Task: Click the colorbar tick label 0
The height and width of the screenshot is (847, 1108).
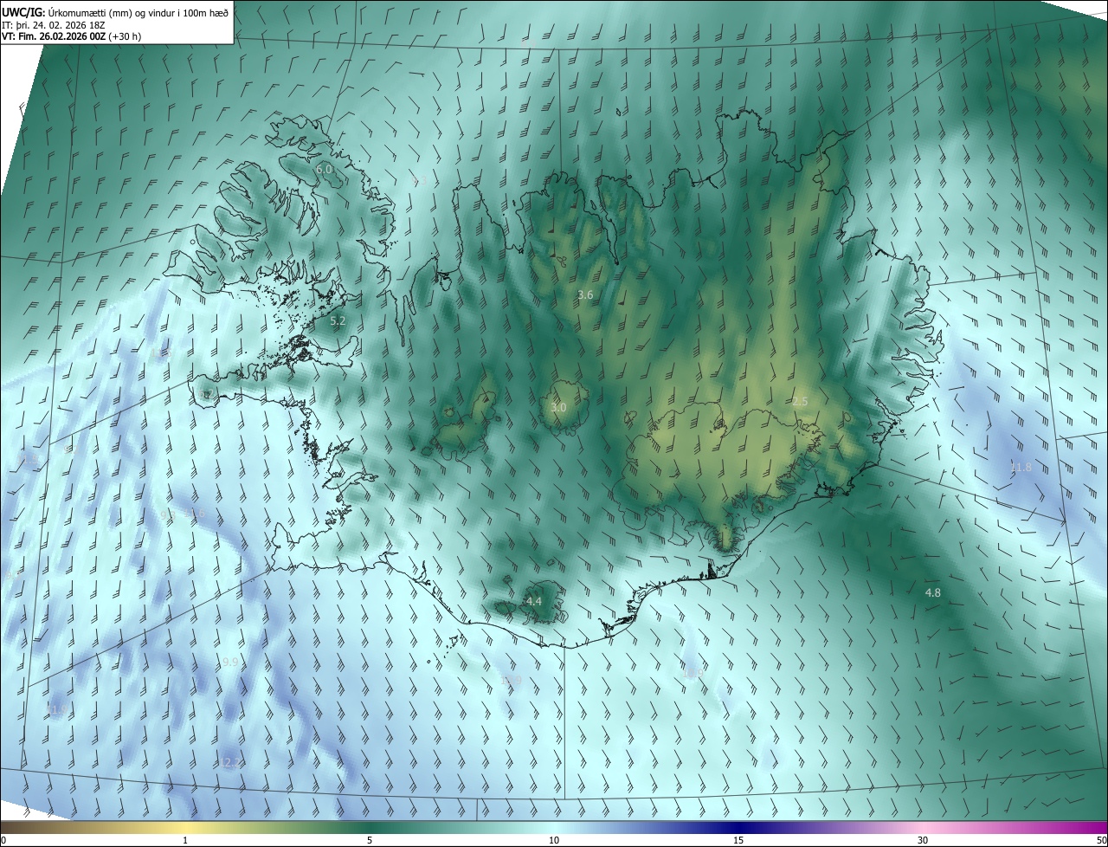Action: pyautogui.click(x=3, y=840)
